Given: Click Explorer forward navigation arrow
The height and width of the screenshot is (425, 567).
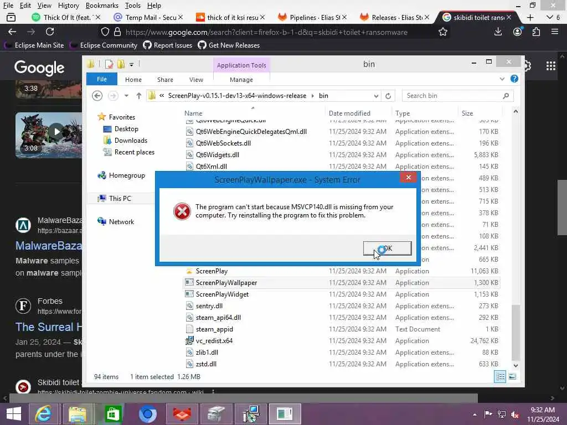Looking at the screenshot, I should (113, 96).
